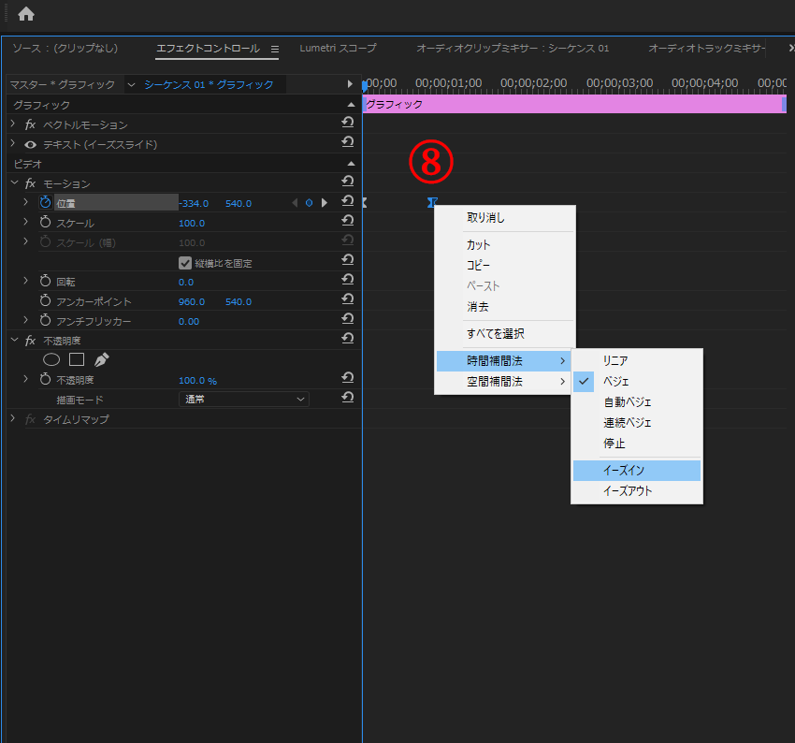Screen dimensions: 795x743
Task: Open 描画モード dropdown showing 通常
Action: coord(244,400)
